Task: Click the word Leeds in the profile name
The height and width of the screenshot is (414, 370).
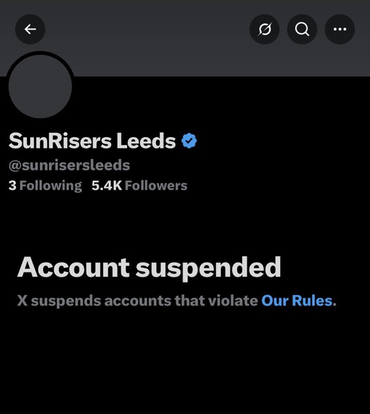Action: 146,142
